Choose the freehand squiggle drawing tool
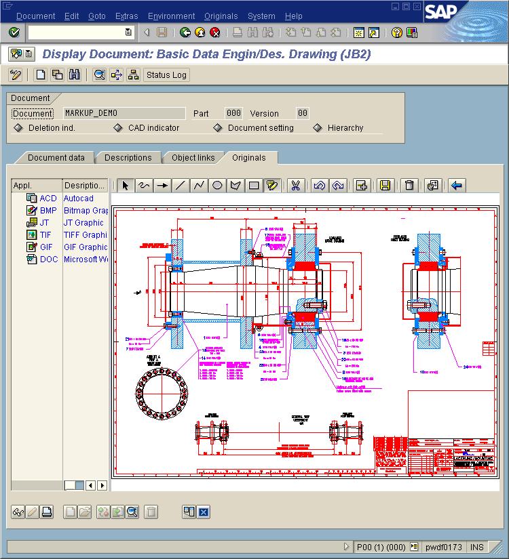509x559 pixels. click(144, 186)
